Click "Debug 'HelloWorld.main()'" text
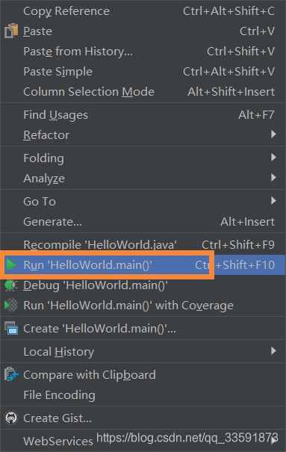Screen dimensions: 286x452 (96, 285)
